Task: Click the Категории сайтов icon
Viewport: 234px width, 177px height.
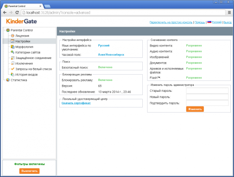Action: click(x=12, y=52)
